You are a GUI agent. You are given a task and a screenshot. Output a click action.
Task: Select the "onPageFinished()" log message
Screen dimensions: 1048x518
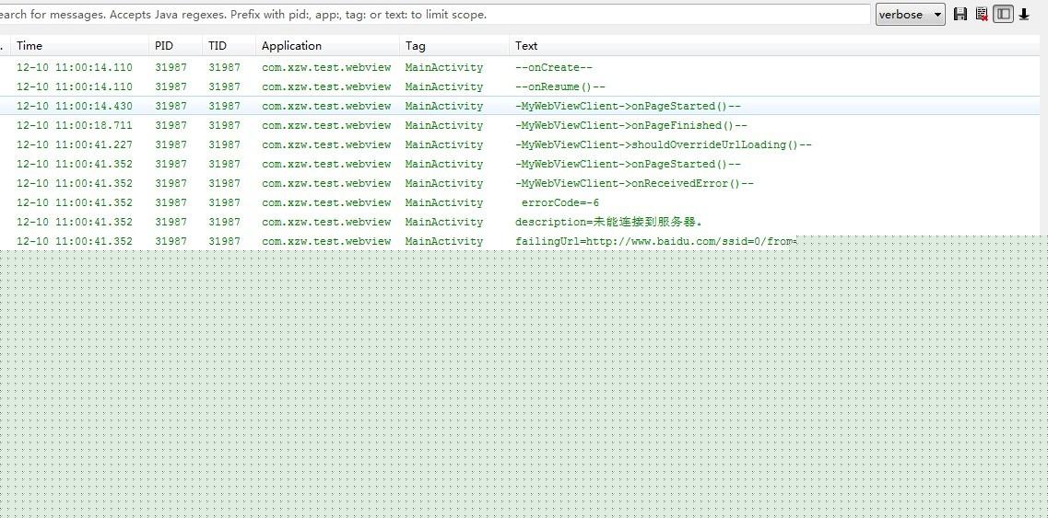coord(631,125)
